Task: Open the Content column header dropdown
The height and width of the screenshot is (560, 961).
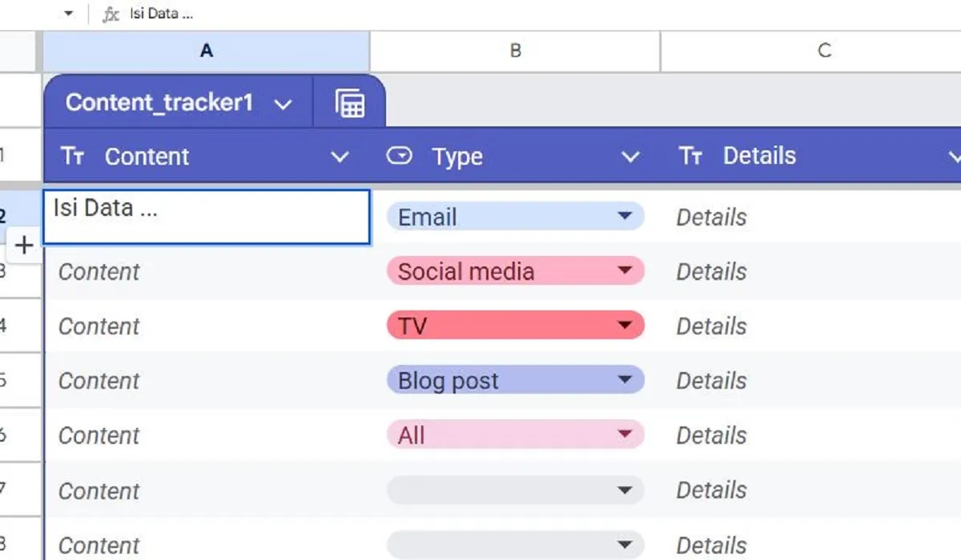Action: [x=340, y=157]
